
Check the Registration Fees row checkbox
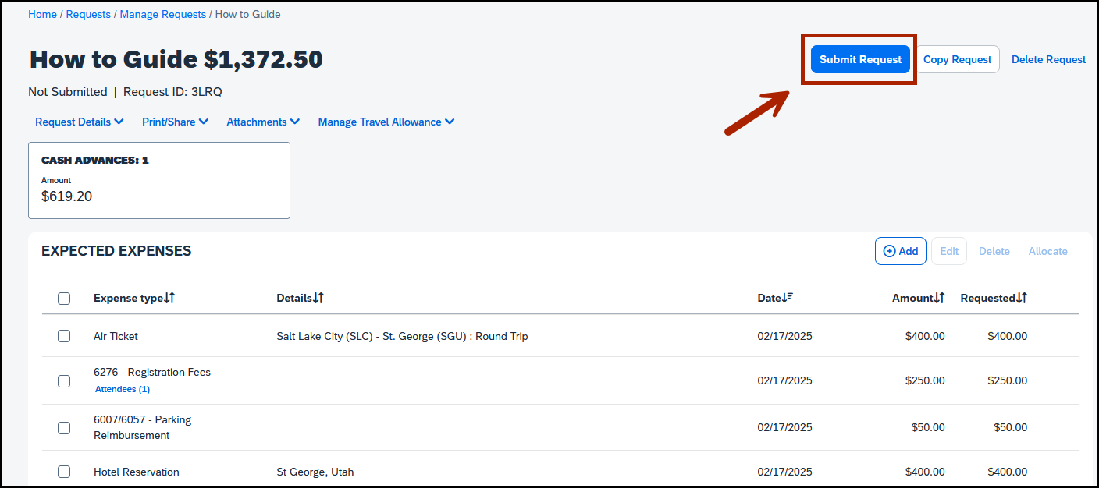[64, 380]
